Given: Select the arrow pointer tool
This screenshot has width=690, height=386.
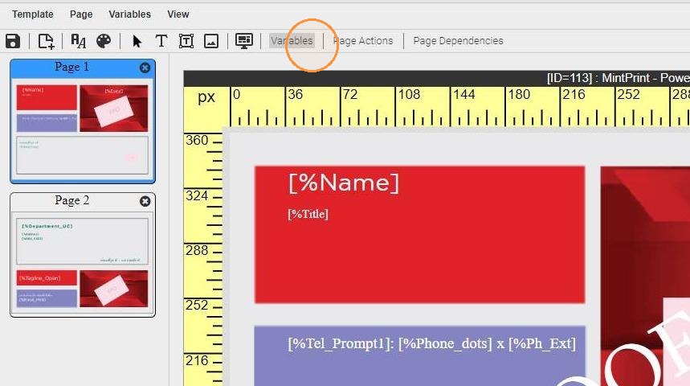Looking at the screenshot, I should 137,41.
